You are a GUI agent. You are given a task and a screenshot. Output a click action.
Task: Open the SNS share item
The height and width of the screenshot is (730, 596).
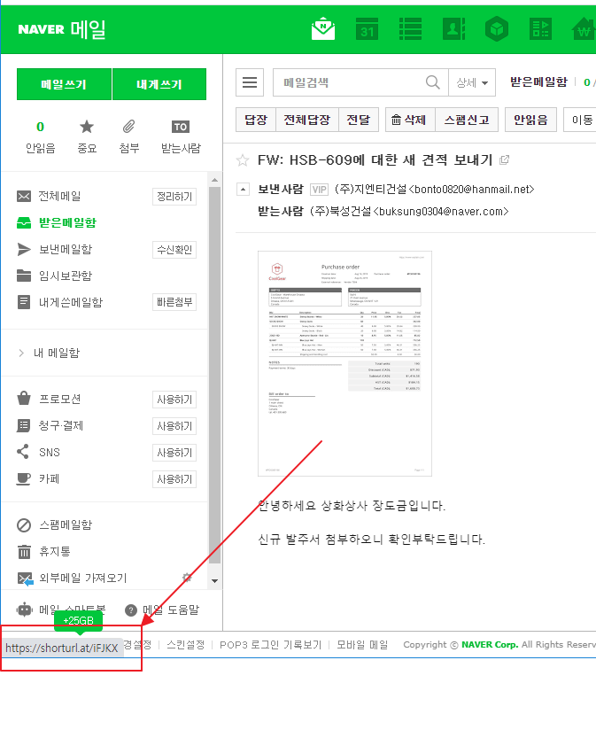tap(49, 452)
